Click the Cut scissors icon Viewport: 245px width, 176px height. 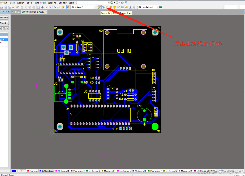[x=22, y=7]
